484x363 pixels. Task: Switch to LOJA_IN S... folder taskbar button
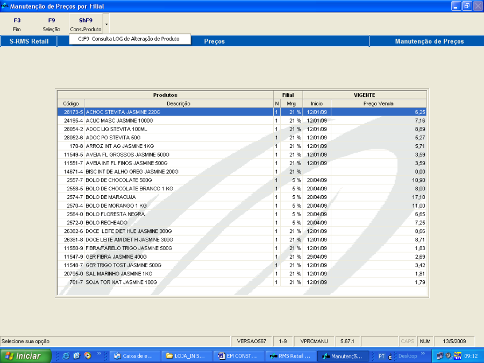pyautogui.click(x=187, y=356)
